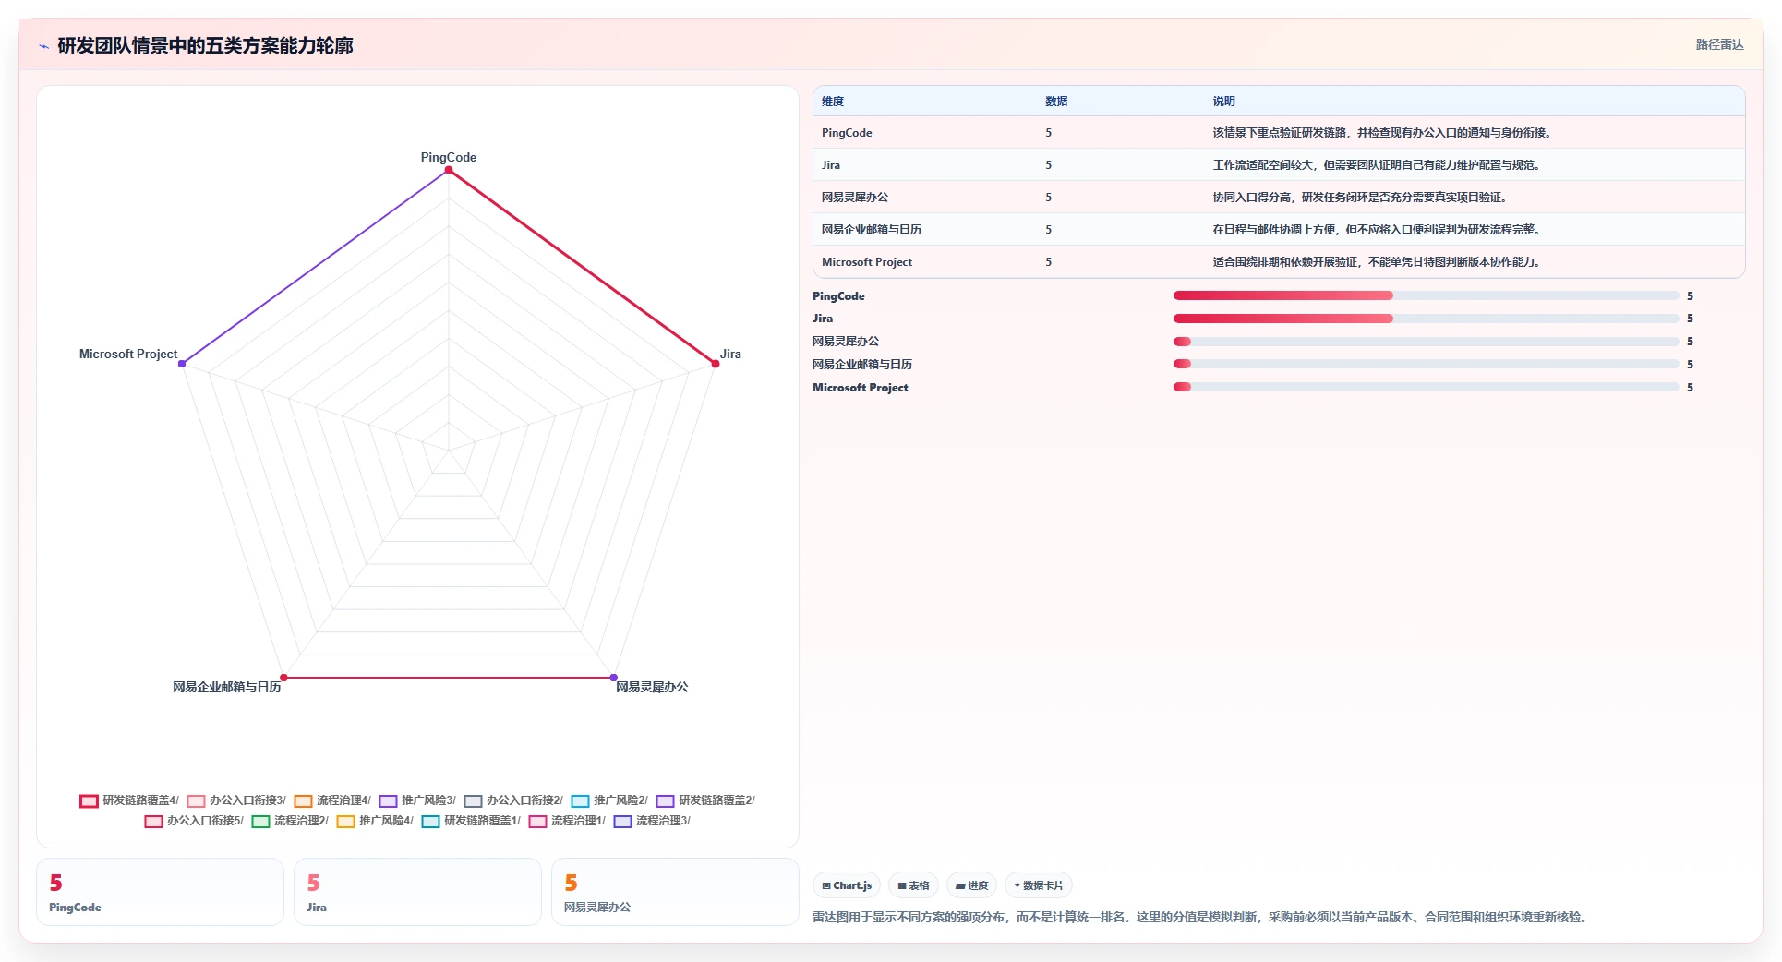Click the 说明 table column header

click(x=1223, y=102)
